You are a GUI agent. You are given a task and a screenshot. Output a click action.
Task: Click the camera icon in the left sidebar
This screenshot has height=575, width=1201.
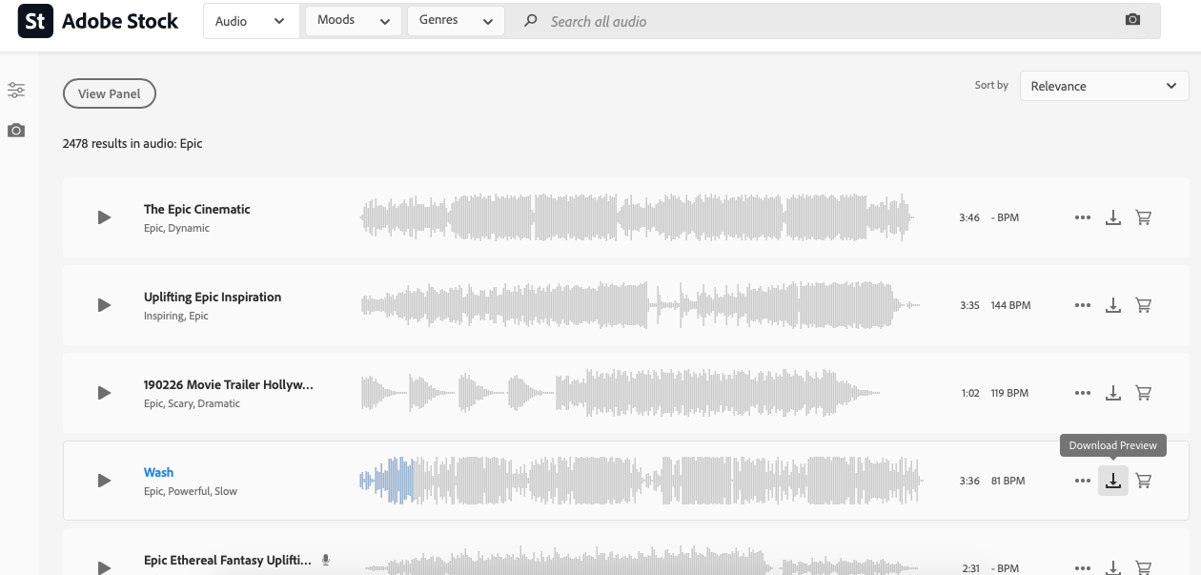16,130
